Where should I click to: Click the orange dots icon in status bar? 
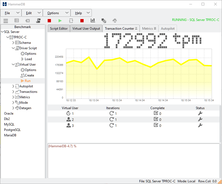click(220, 182)
